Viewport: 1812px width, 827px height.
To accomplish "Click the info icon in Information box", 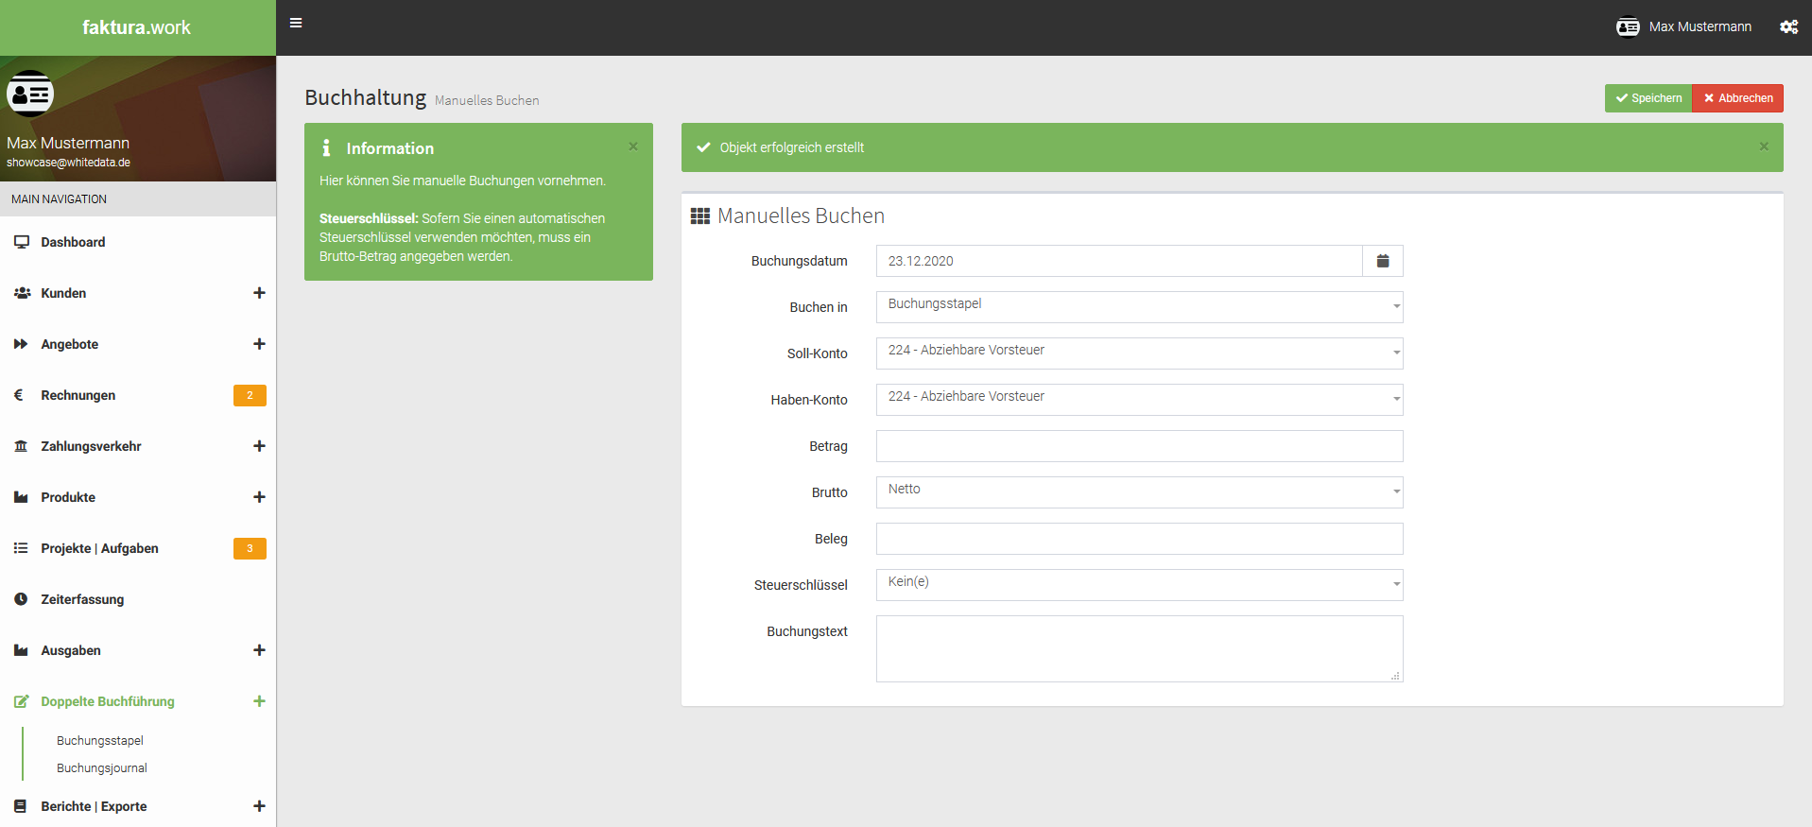I will coord(326,148).
